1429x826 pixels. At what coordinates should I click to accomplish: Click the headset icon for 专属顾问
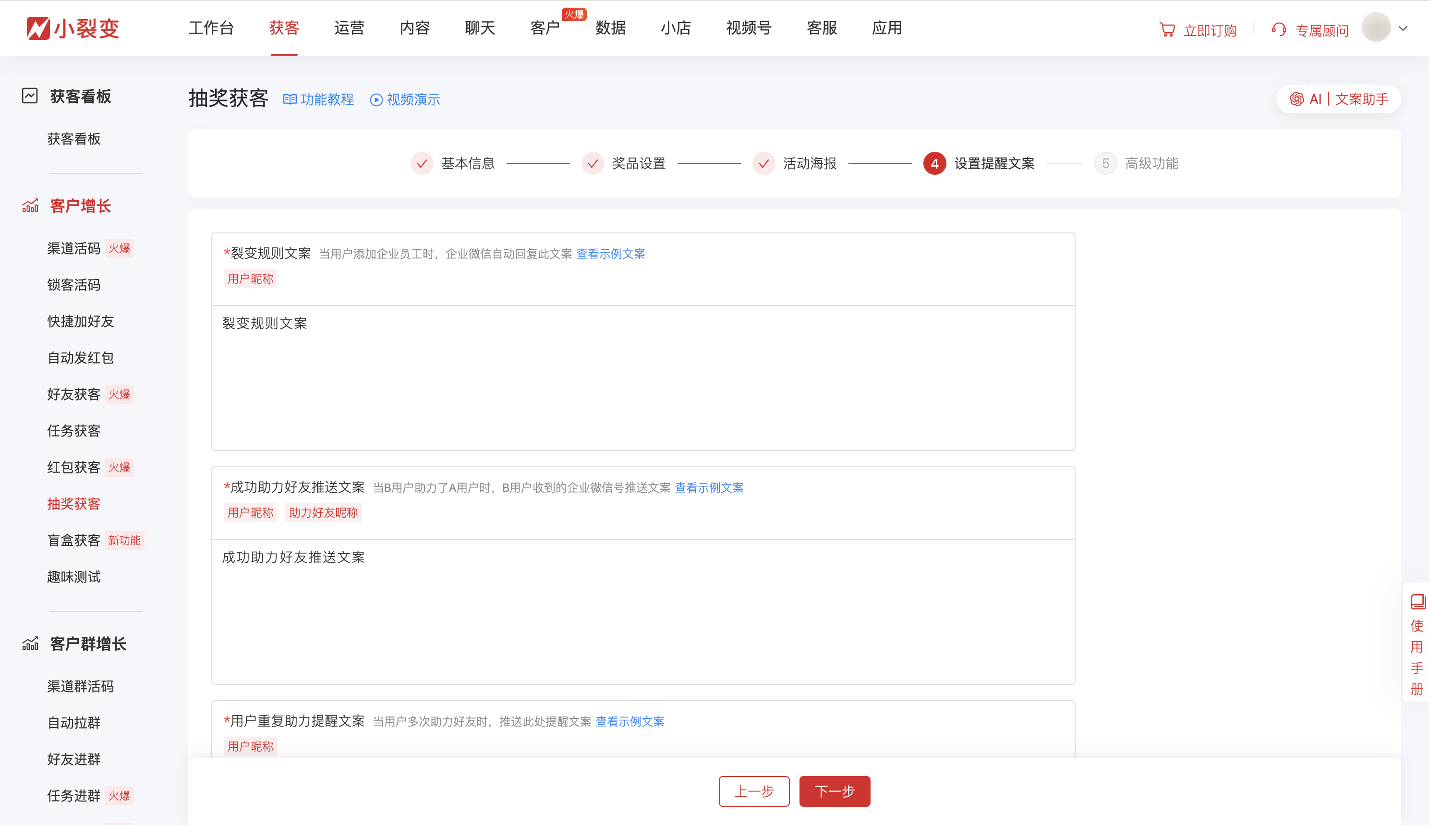1279,29
